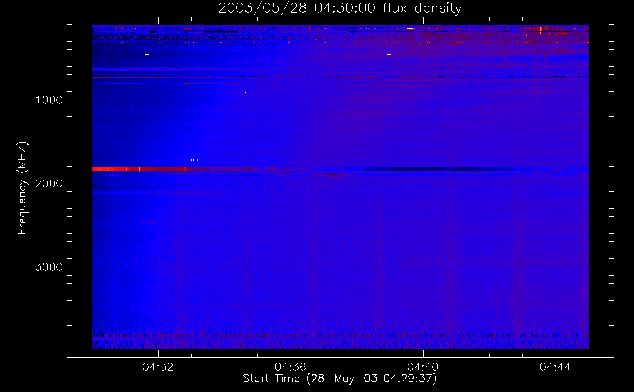Click the plot title '2003/05/28 04:30:00 flux density'
634x392 pixels.
click(340, 8)
